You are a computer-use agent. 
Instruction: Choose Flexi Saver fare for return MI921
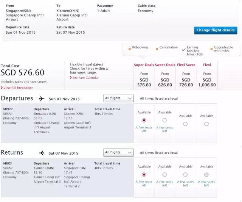tap(185, 175)
